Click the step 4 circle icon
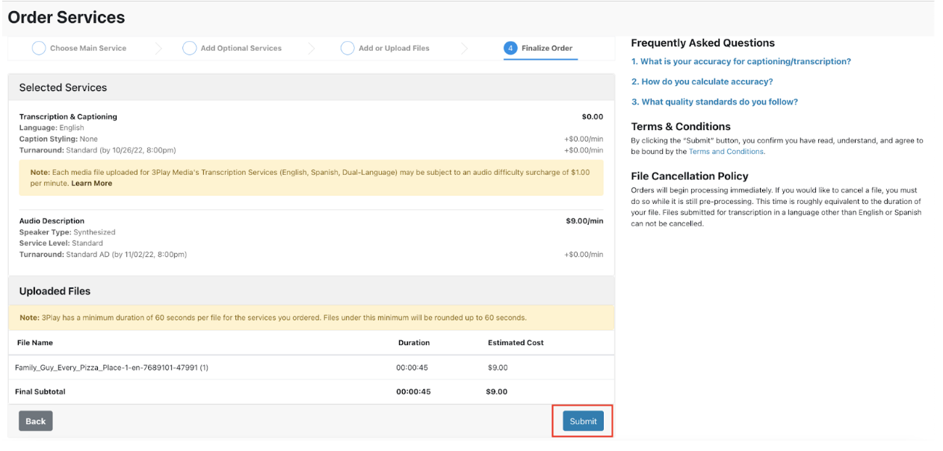This screenshot has height=451, width=943. coord(510,48)
